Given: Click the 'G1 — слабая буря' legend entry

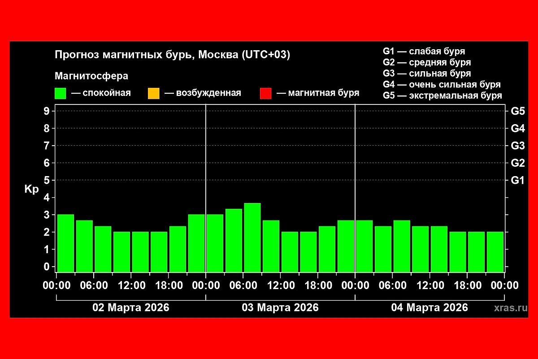Looking at the screenshot, I should pyautogui.click(x=424, y=51).
